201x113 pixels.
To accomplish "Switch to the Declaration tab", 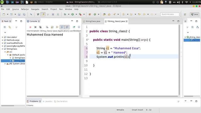I will (x=61, y=101).
